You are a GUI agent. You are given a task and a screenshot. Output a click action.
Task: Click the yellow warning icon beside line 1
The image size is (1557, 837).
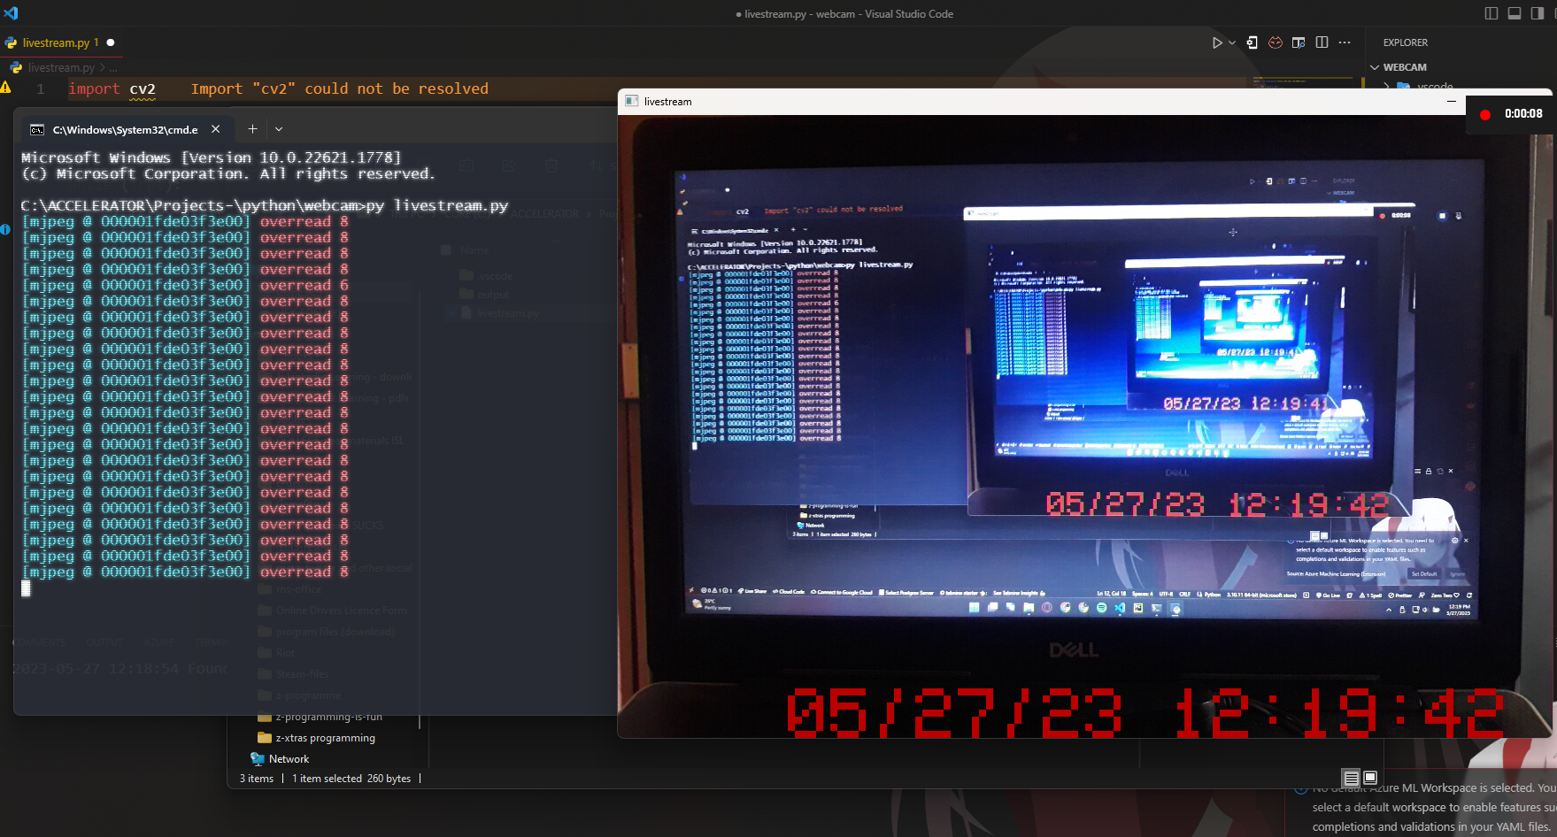click(x=5, y=88)
